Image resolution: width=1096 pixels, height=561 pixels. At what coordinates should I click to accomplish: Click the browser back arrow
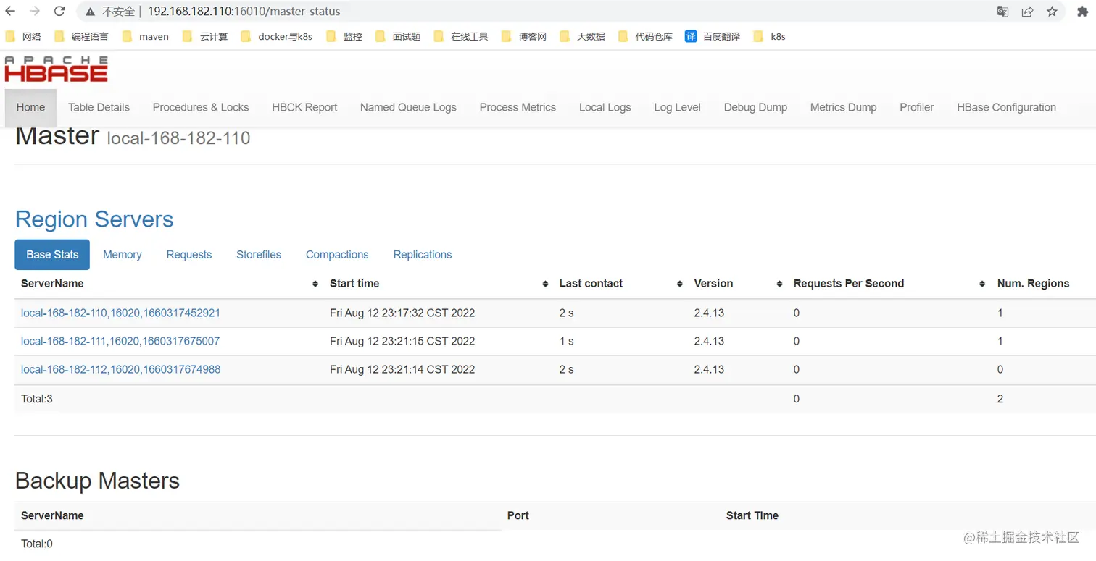[10, 11]
